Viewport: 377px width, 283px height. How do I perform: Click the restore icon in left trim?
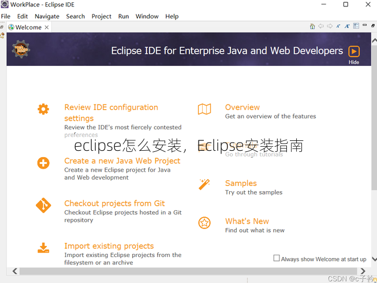click(2, 27)
